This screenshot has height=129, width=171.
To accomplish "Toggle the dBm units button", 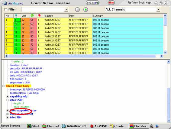I will [111, 3].
